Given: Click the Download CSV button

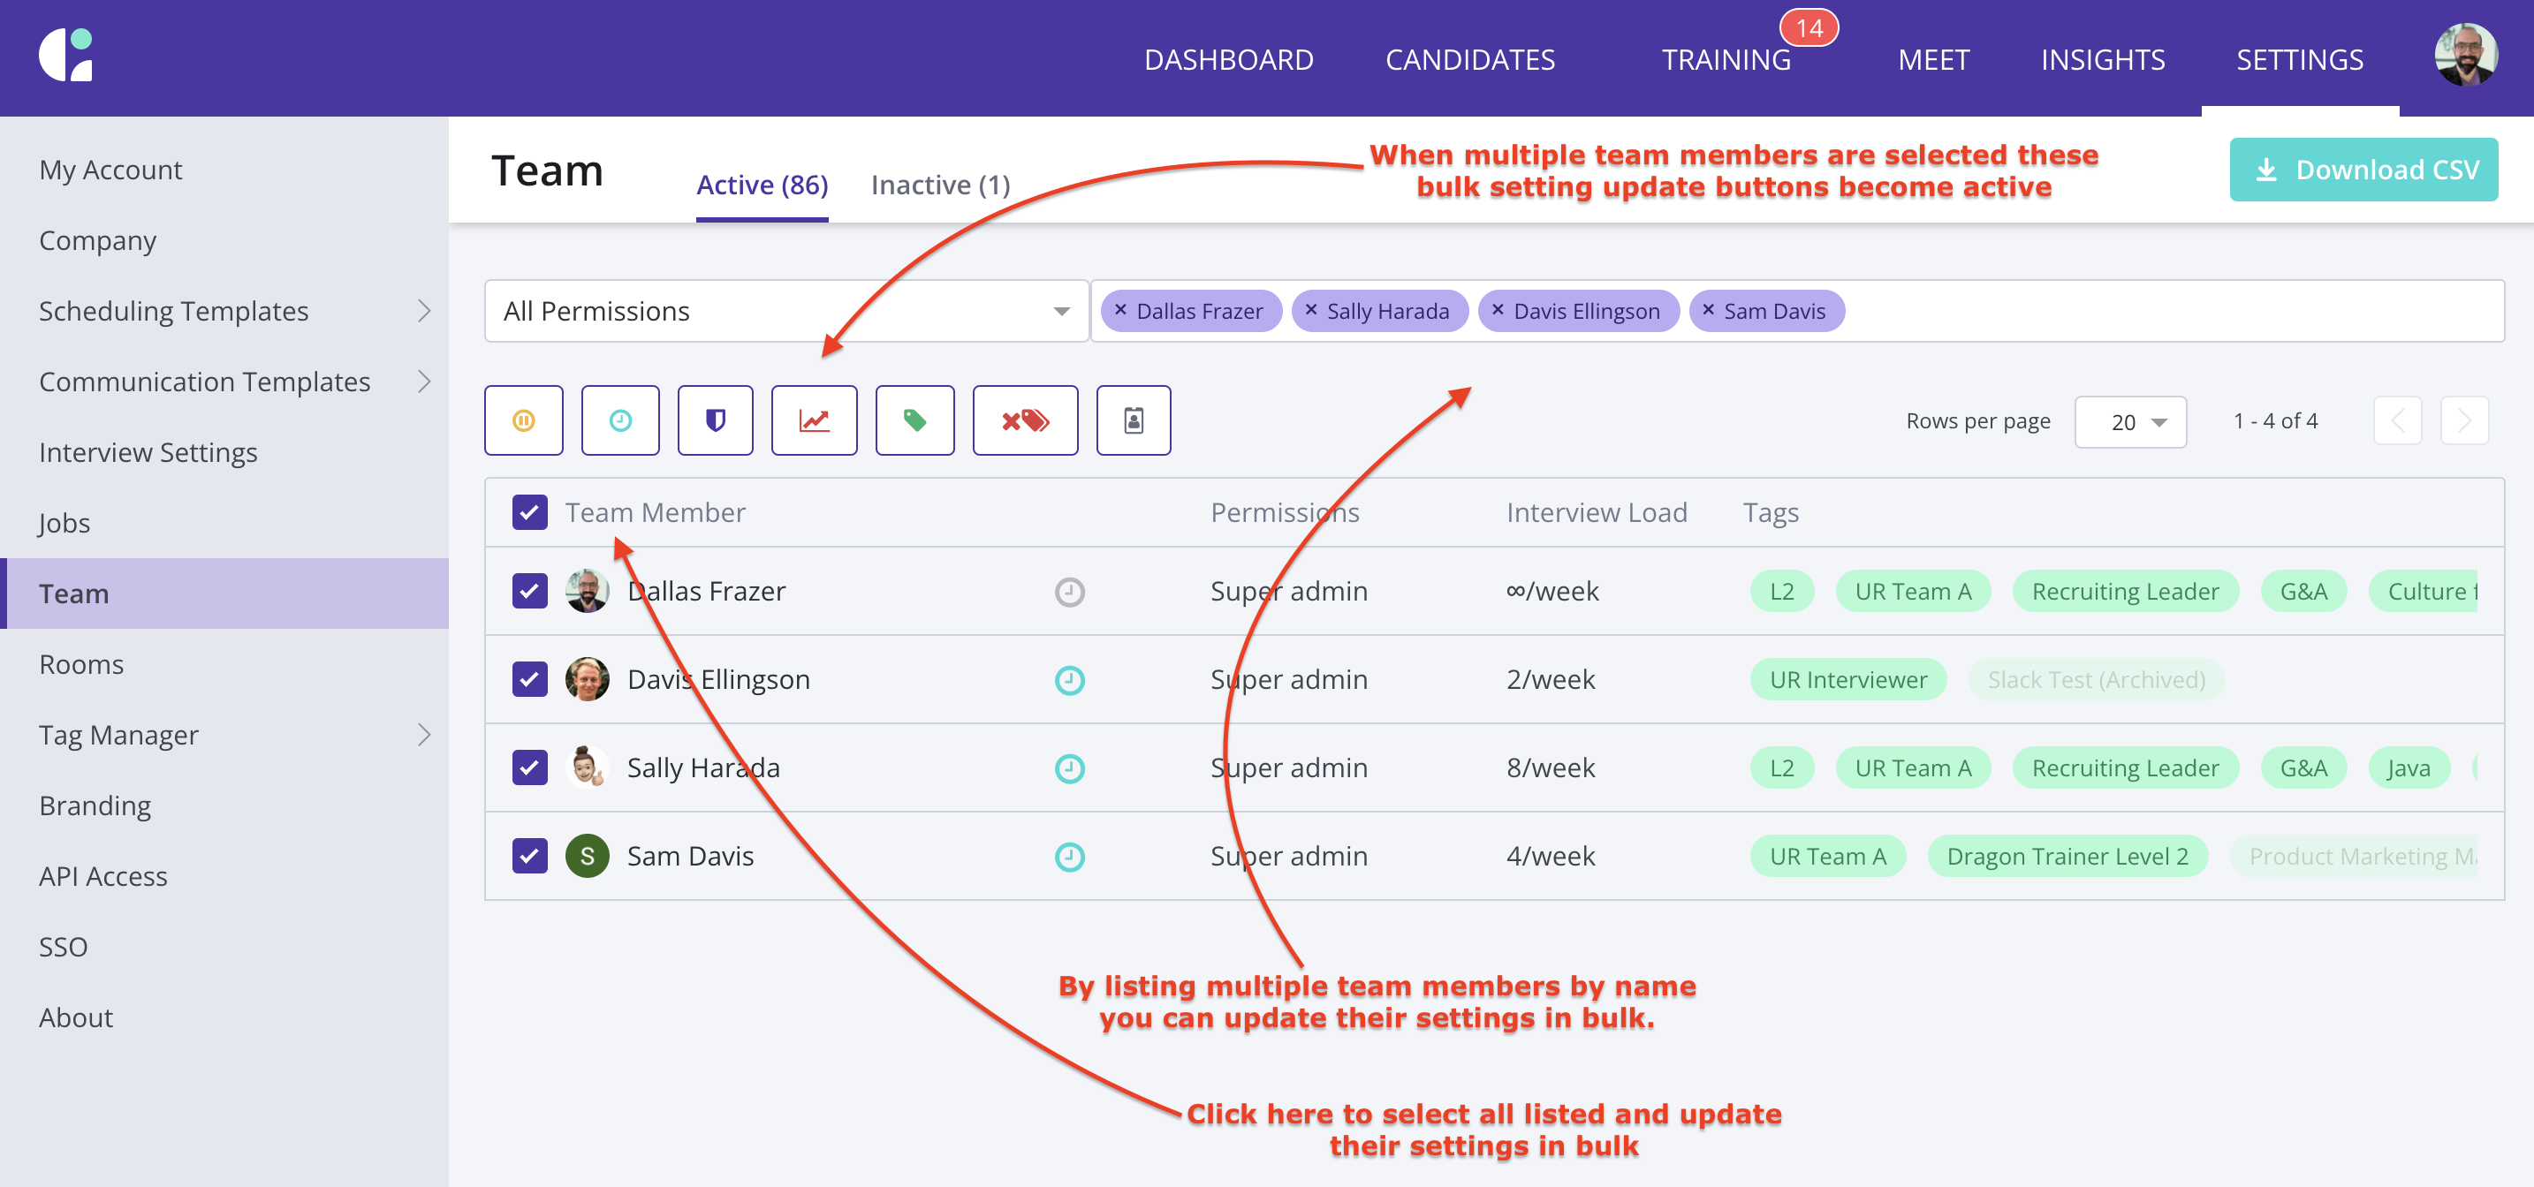Looking at the screenshot, I should 2363,170.
